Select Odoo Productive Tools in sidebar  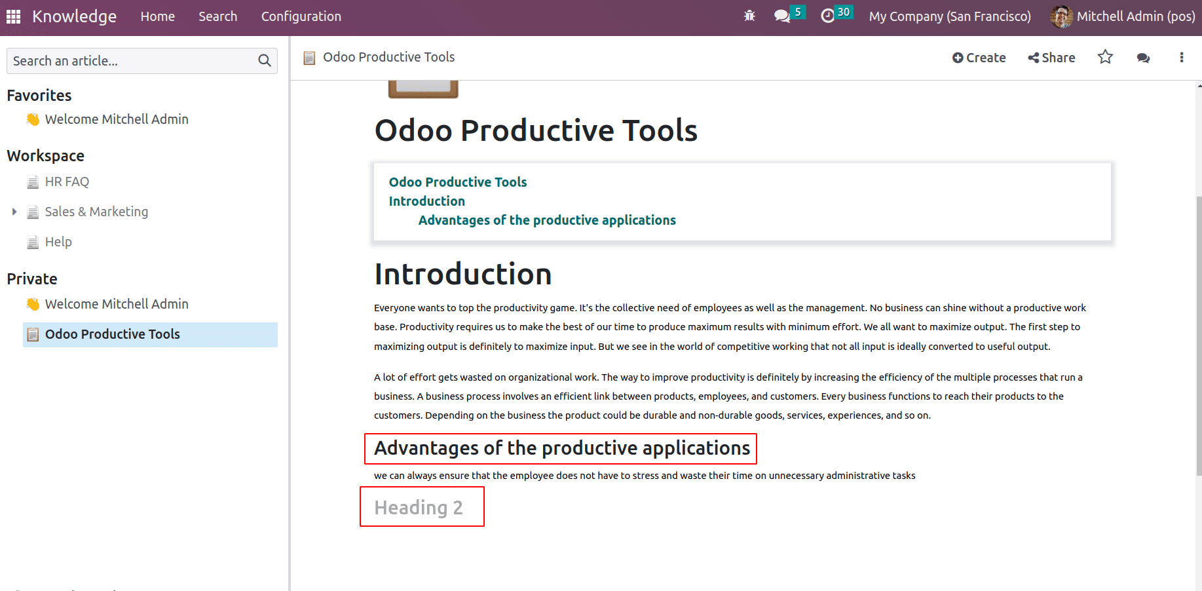point(150,335)
